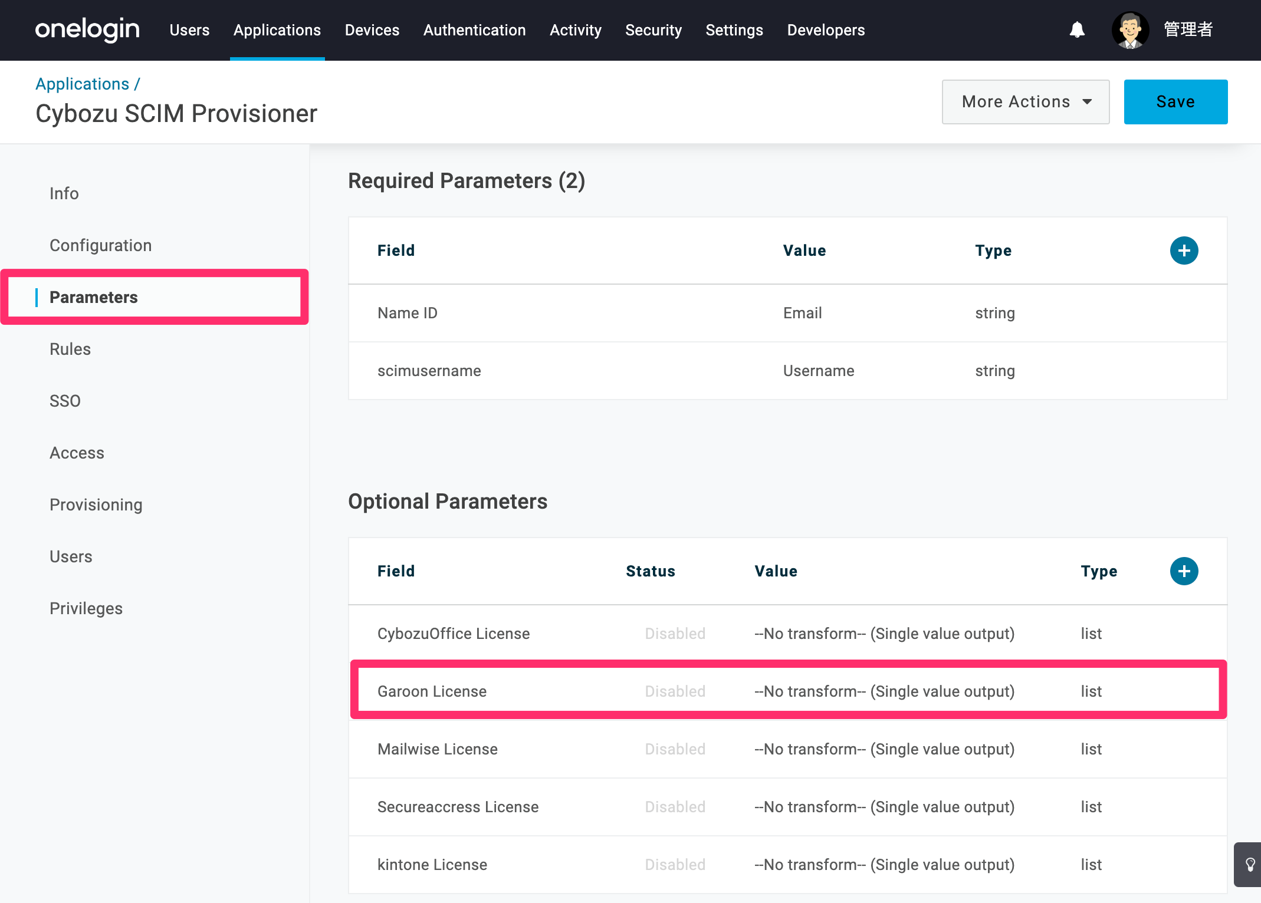This screenshot has width=1261, height=903.
Task: Add an optional parameter with plus icon
Action: click(x=1184, y=571)
